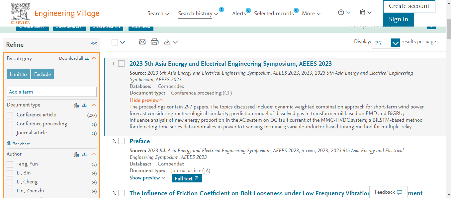This screenshot has width=451, height=198.
Task: Select result 1 checkbox for AEEES 2023
Action: click(121, 63)
